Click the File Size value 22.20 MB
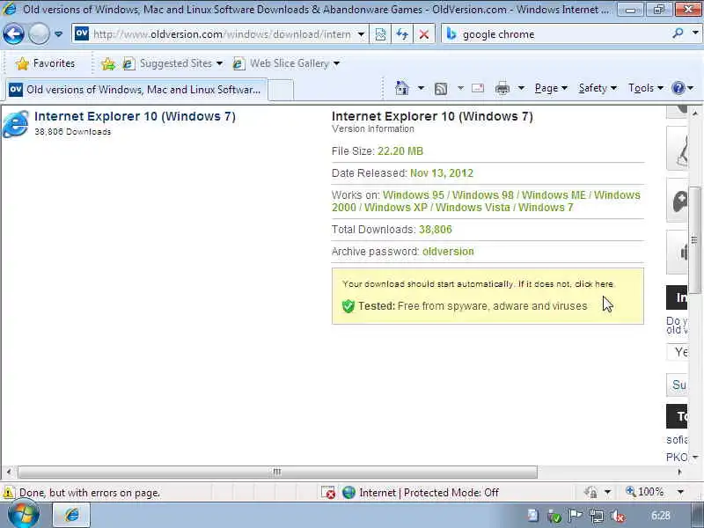The height and width of the screenshot is (528, 704). (x=400, y=151)
